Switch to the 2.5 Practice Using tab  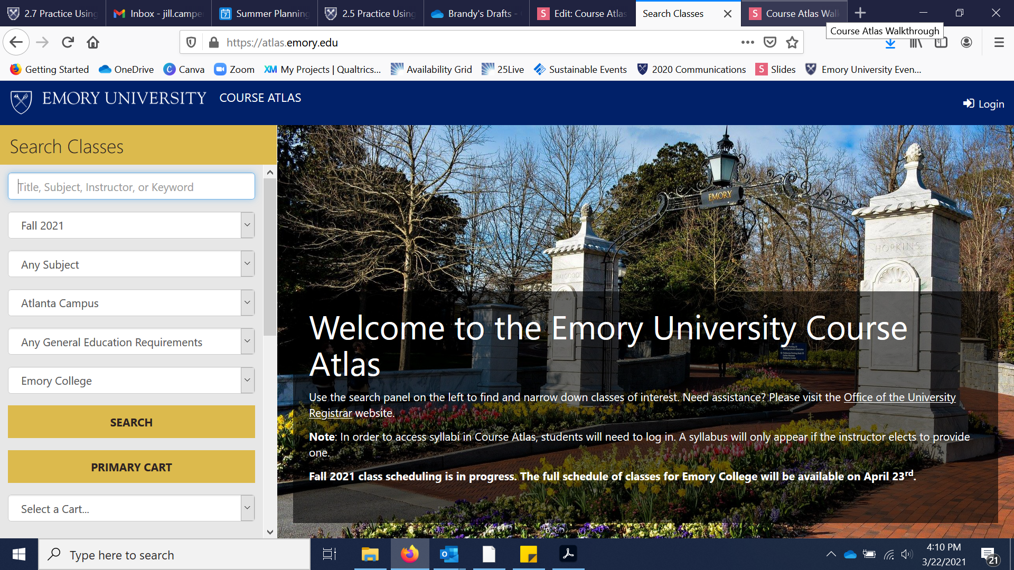click(x=370, y=13)
